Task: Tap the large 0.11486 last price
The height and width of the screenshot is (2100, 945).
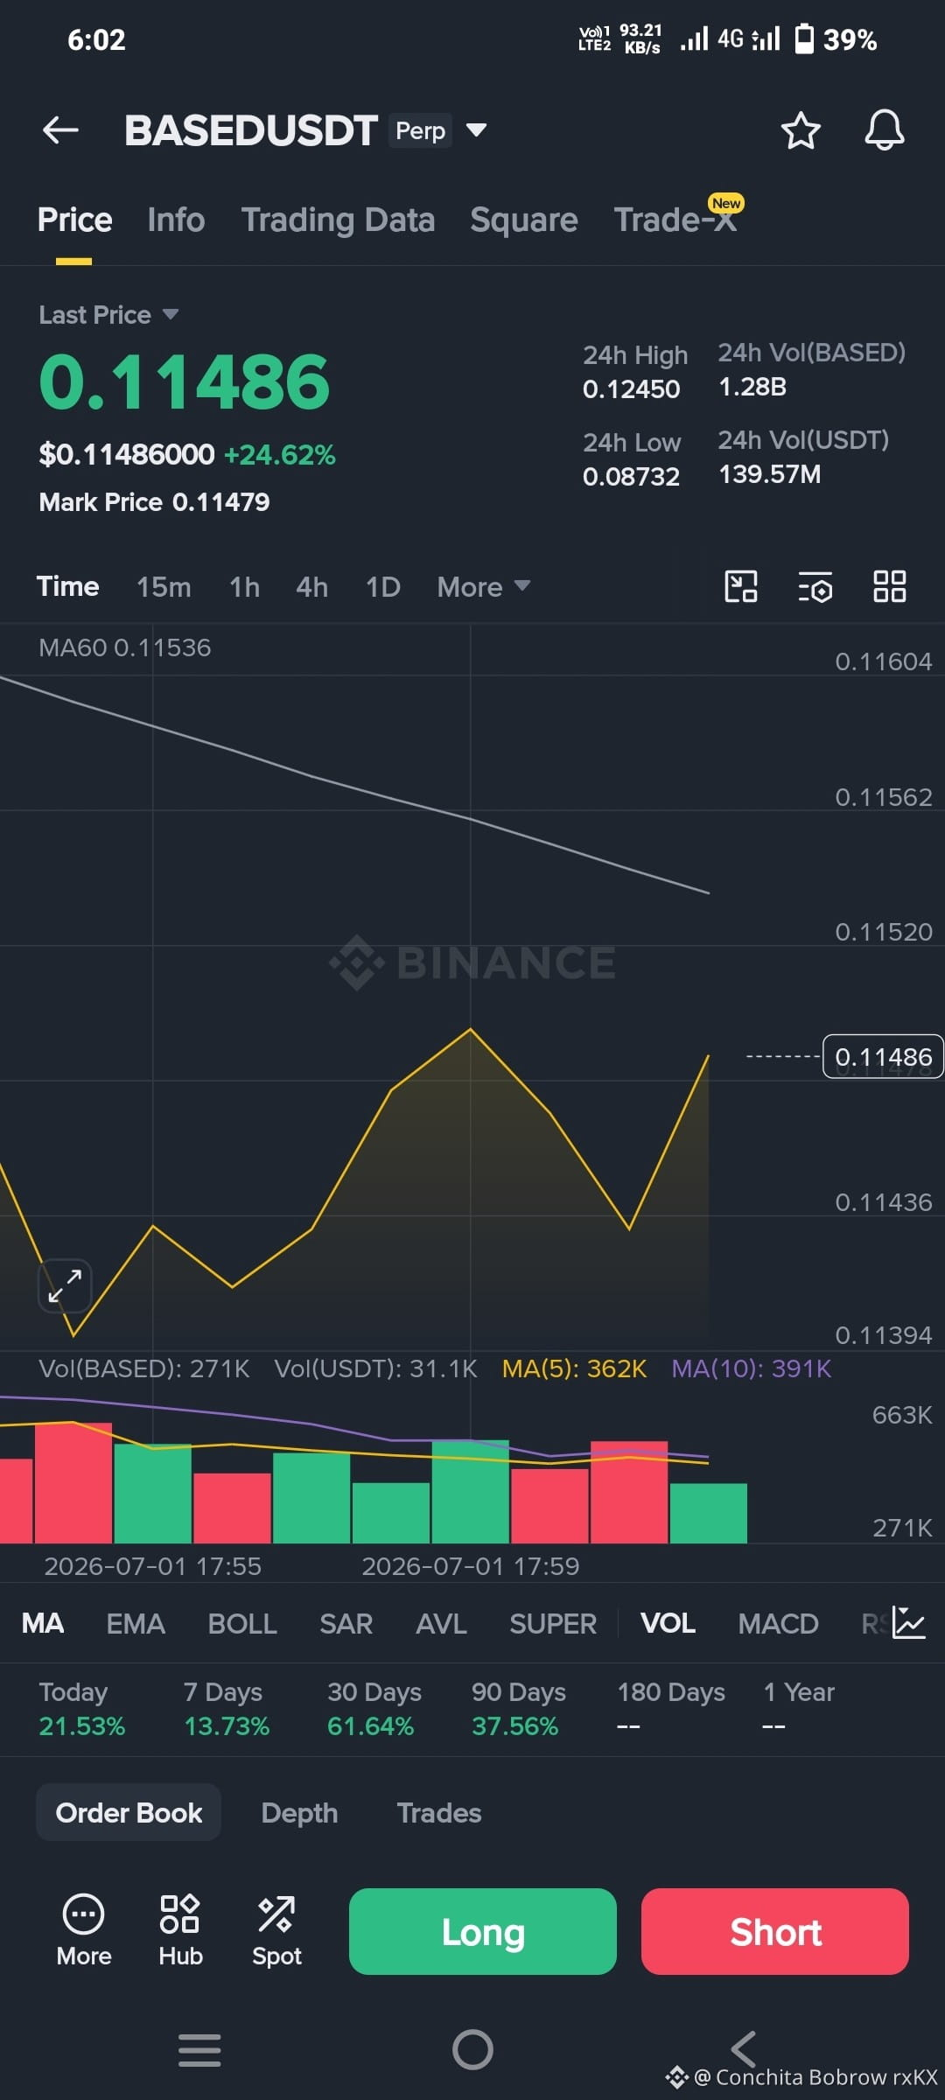Action: [x=185, y=382]
